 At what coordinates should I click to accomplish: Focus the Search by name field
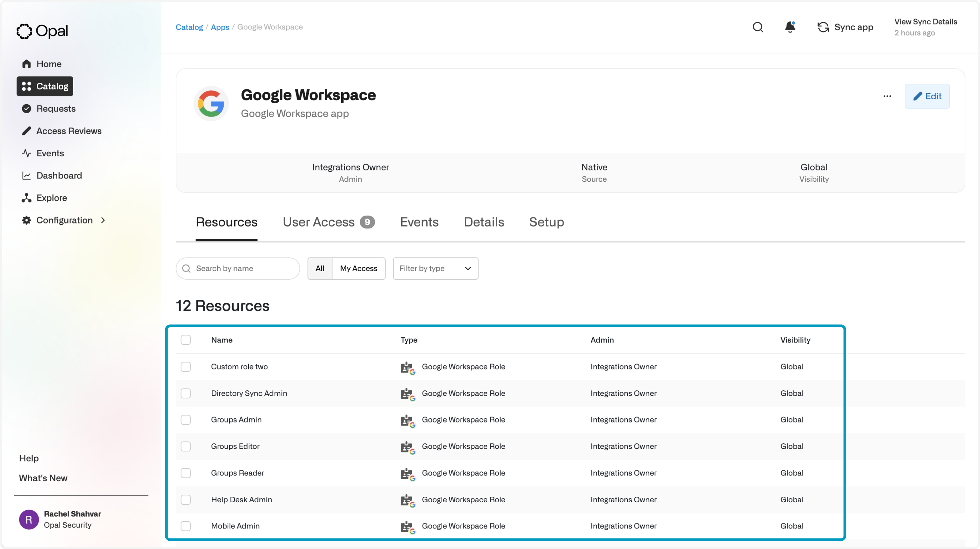click(238, 269)
